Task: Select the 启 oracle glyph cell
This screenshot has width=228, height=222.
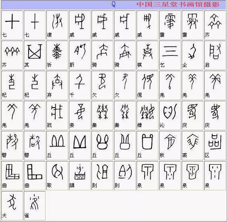Action: 215,55
